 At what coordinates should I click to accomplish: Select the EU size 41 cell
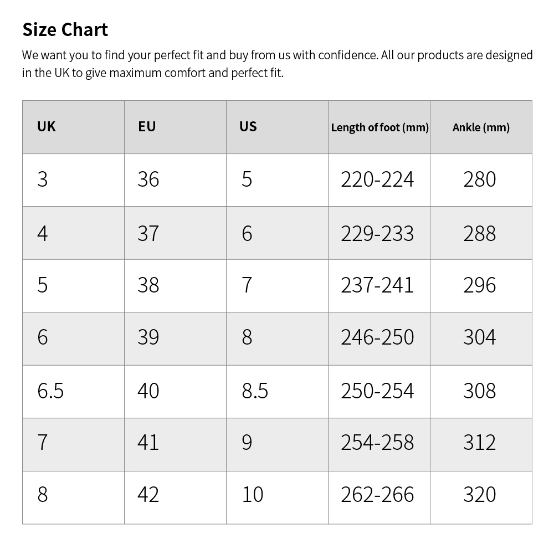pyautogui.click(x=148, y=443)
